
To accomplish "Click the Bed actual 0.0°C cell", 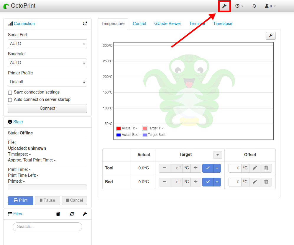I will click(x=144, y=182).
